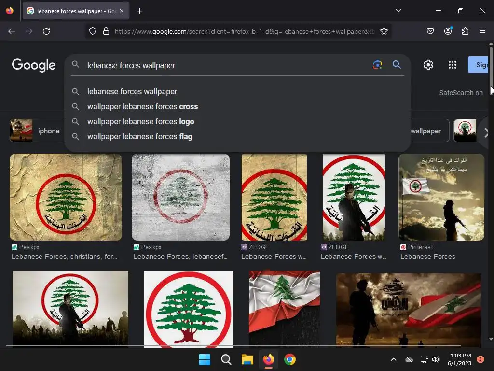Open Pinterest soldier and flag thumbnail
This screenshot has height=371, width=494.
441,197
